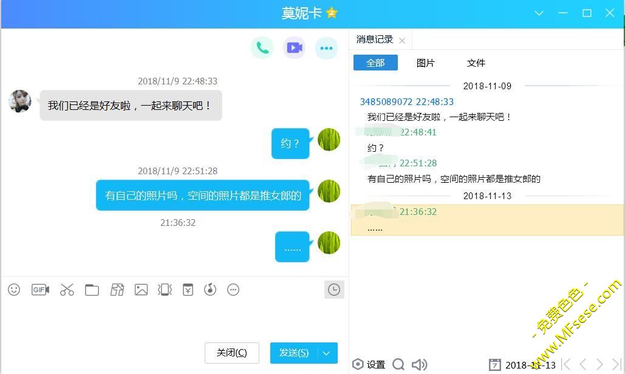Open the red packet icon
This screenshot has height=374, width=625.
pyautogui.click(x=188, y=290)
